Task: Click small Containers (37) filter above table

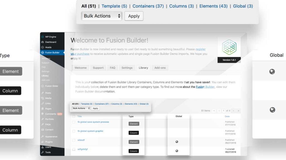Action: [102, 104]
